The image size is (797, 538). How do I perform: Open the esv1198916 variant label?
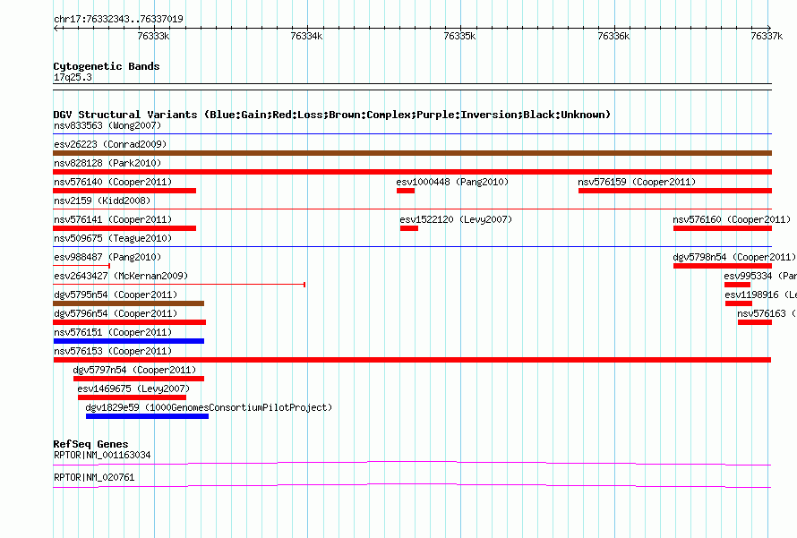point(760,295)
